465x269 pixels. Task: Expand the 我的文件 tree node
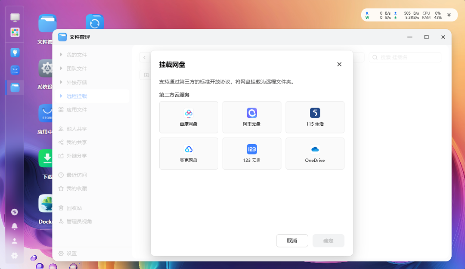(61, 55)
